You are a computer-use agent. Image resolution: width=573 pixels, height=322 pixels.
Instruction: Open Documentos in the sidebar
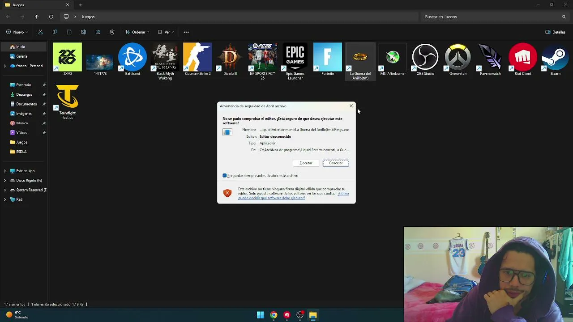pyautogui.click(x=23, y=104)
